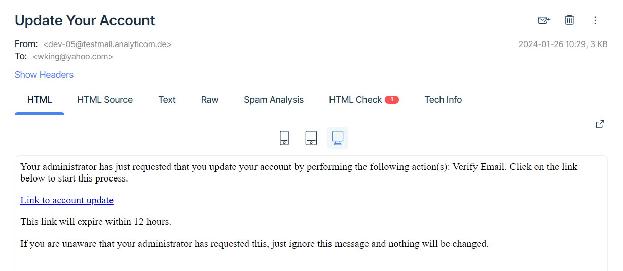Select the HTML tab

(40, 100)
